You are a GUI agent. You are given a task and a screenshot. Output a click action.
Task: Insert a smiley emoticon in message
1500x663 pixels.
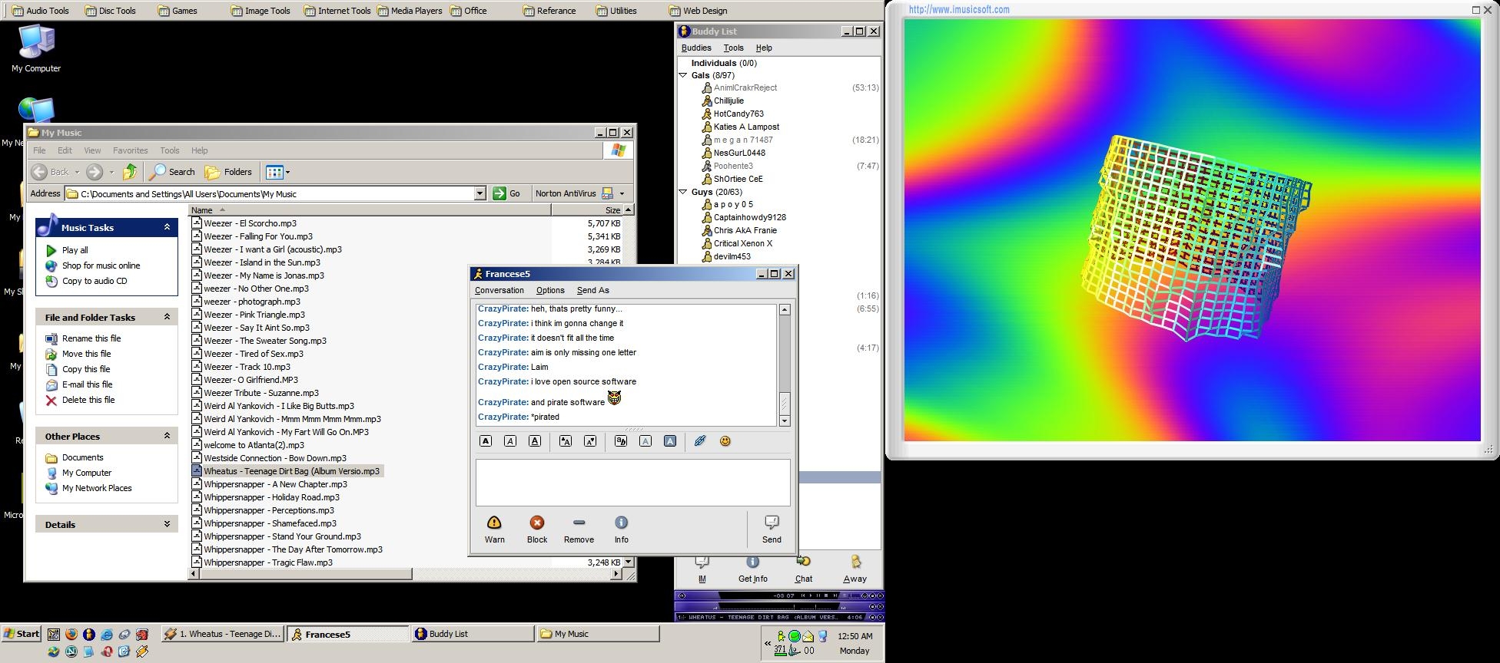pos(725,441)
